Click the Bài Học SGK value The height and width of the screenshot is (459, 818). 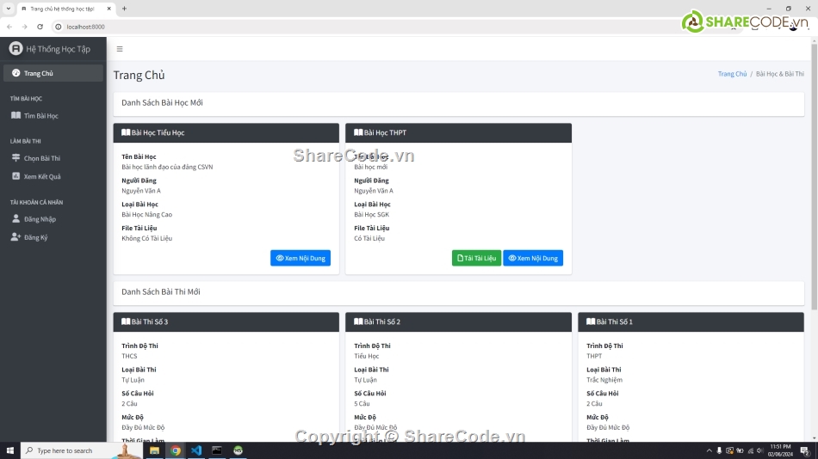371,214
